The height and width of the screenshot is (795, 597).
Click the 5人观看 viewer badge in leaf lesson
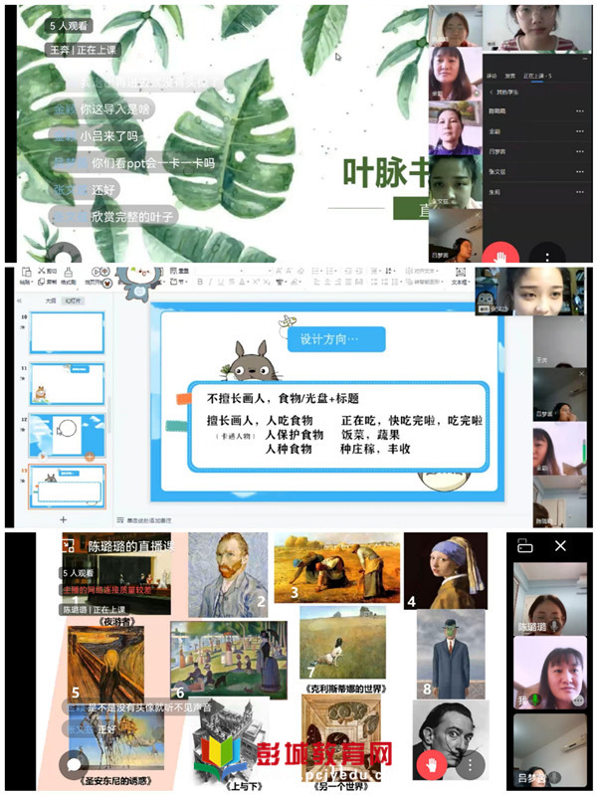click(x=69, y=25)
